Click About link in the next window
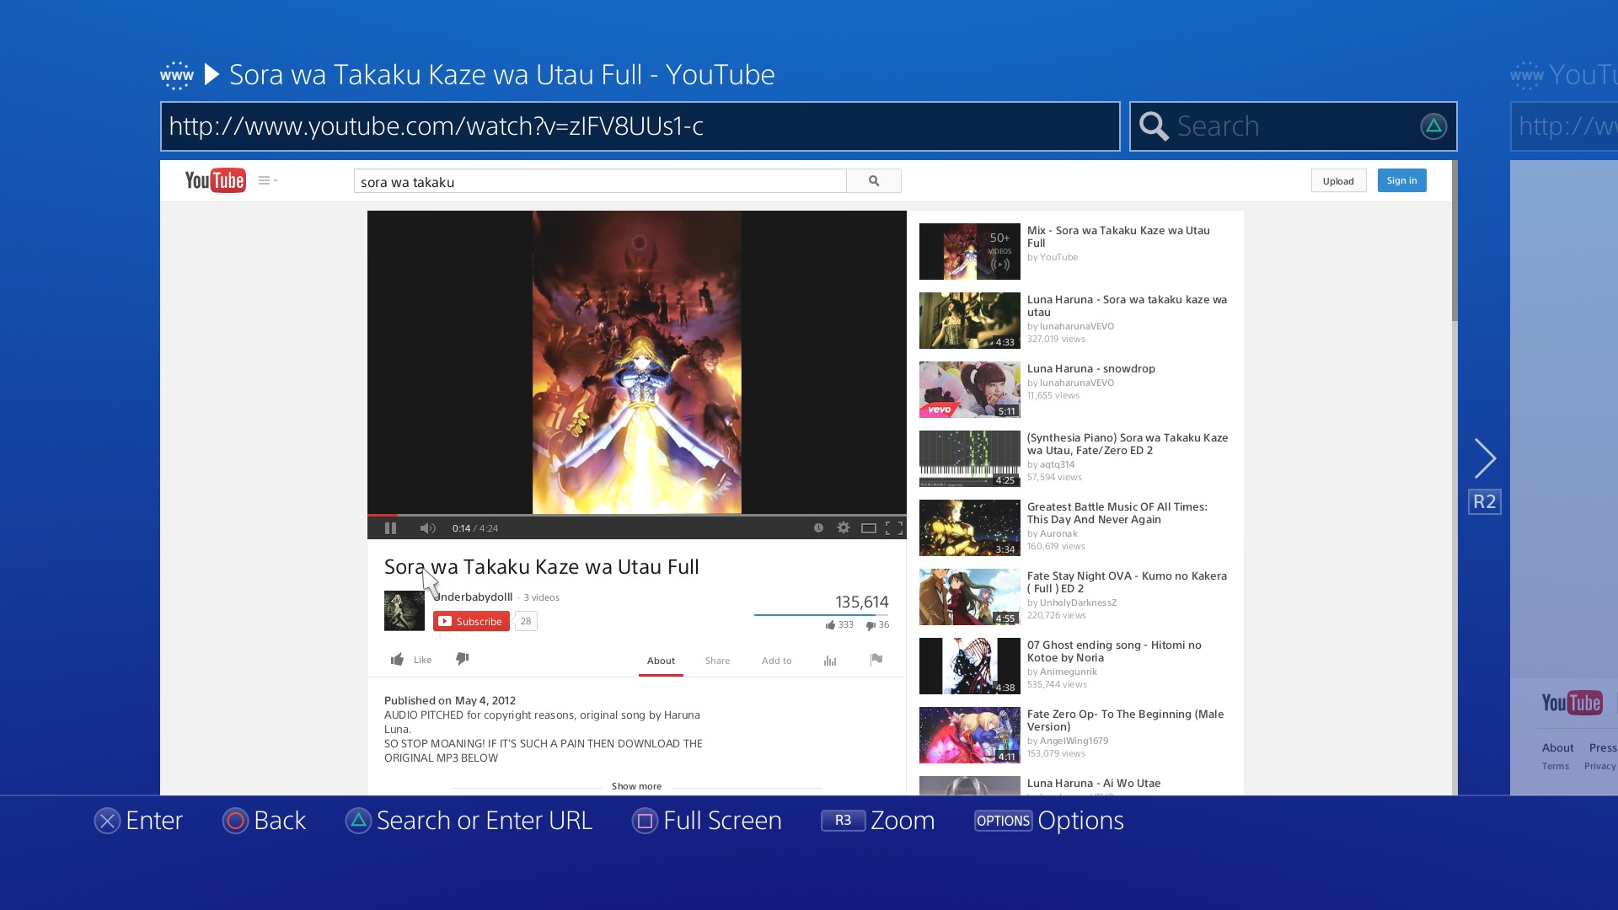 pyautogui.click(x=1557, y=747)
